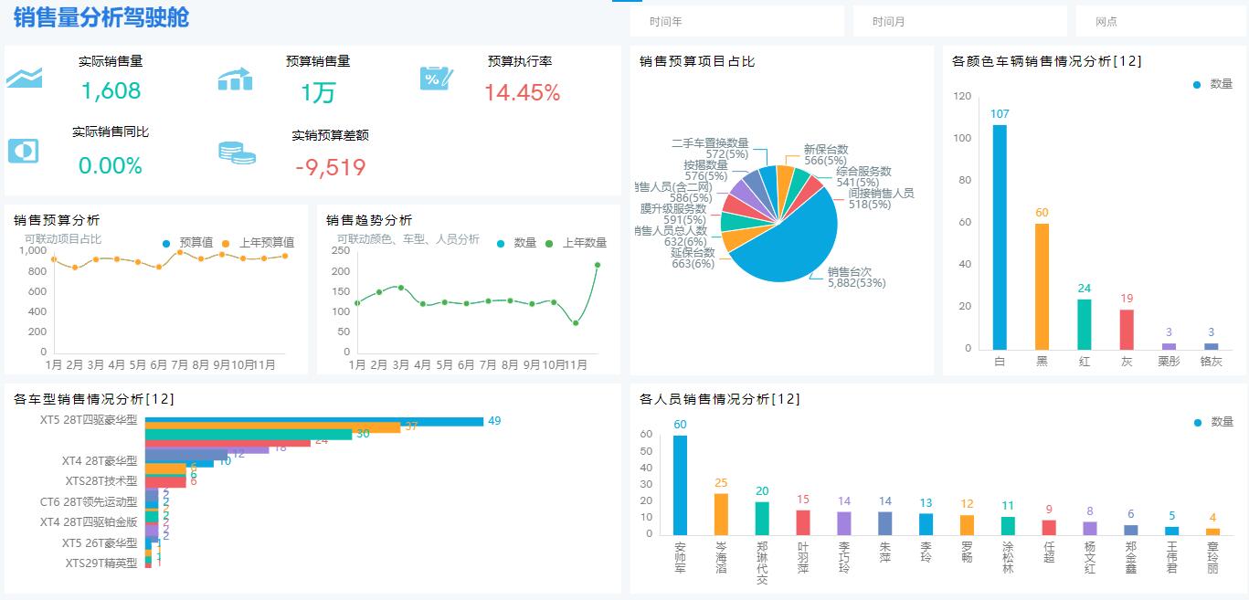1249x600 pixels.
Task: Toggle 数量 legend in the vehicle color chart
Action: click(1212, 84)
